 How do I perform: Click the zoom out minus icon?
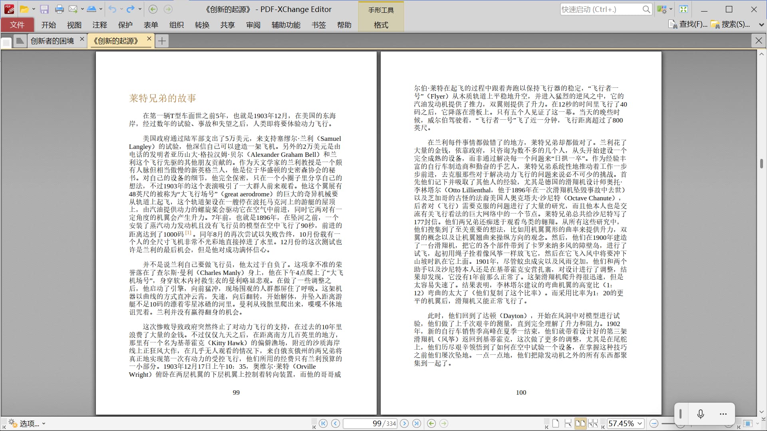coord(654,423)
